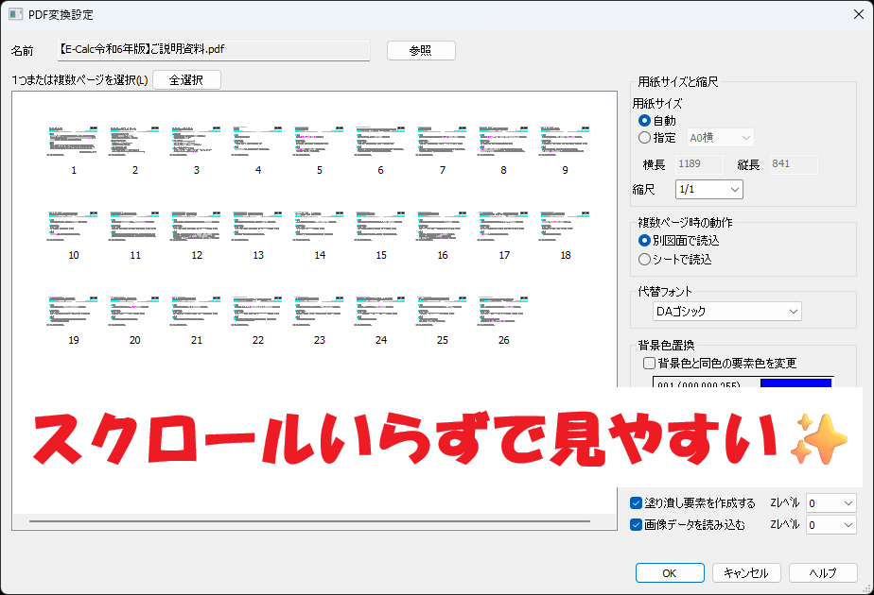Select page 19 thumbnail
The height and width of the screenshot is (595, 874).
(x=73, y=312)
